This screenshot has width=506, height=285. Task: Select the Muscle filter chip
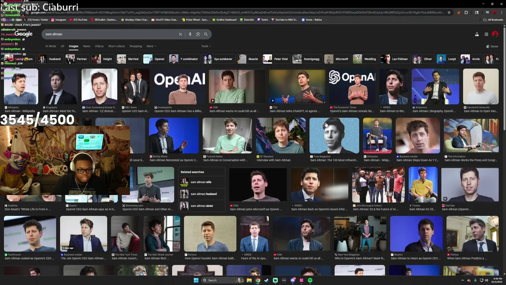[248, 59]
